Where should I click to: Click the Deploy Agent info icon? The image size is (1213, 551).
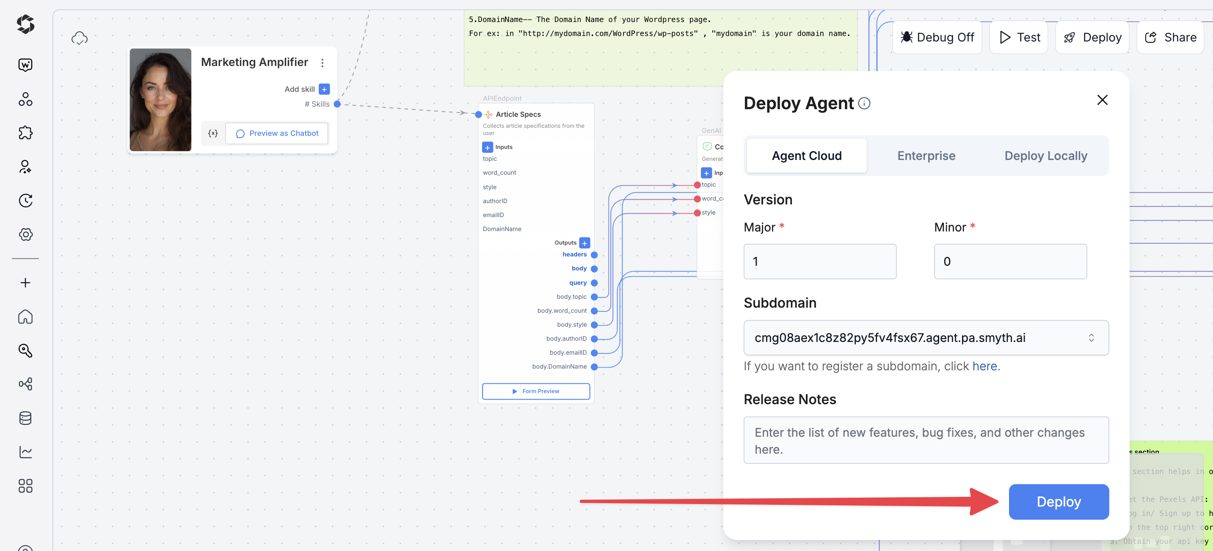click(x=864, y=103)
